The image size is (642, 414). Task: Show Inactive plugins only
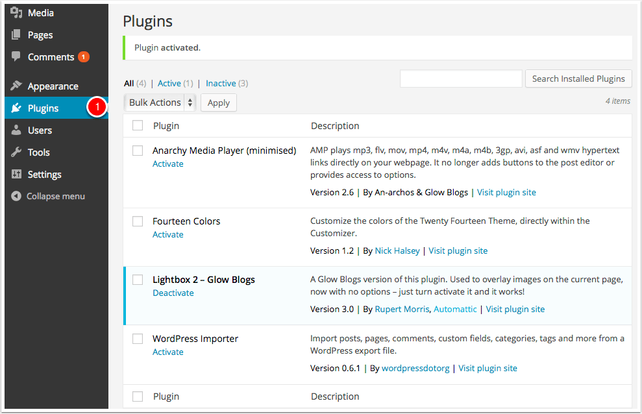point(221,83)
